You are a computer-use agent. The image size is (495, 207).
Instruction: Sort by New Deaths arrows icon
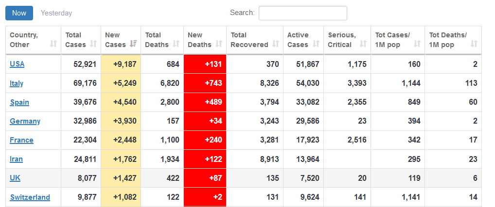(x=218, y=44)
